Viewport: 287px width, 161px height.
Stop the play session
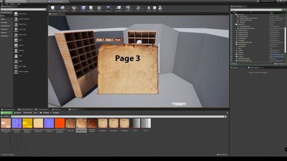pyautogui.click(x=155, y=8)
